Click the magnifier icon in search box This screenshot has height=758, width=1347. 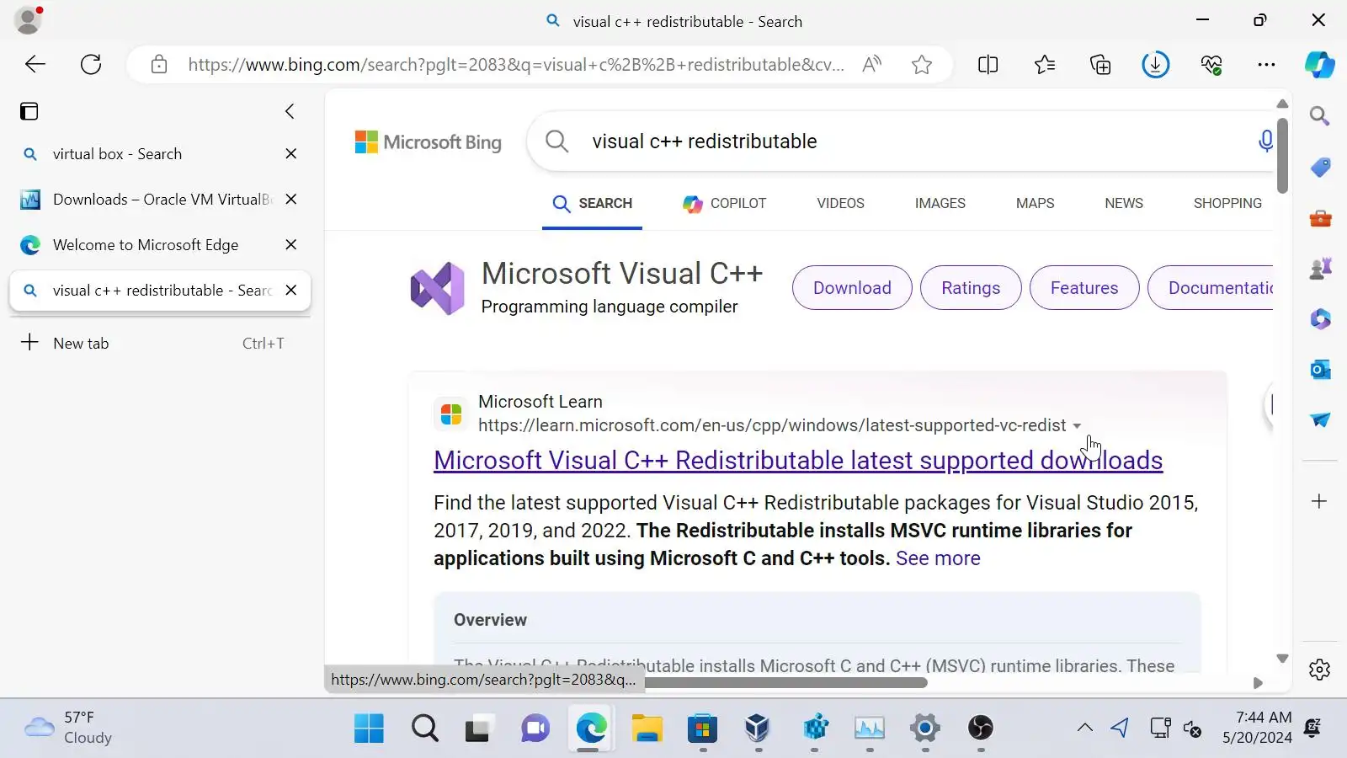(x=556, y=141)
